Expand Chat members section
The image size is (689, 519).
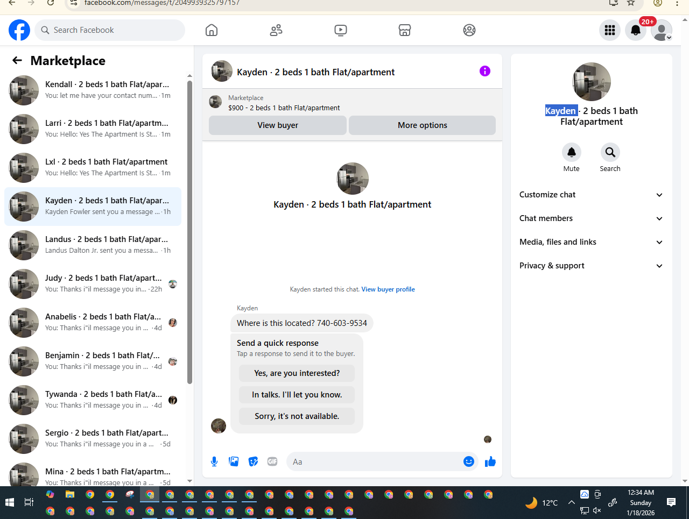[x=592, y=218]
